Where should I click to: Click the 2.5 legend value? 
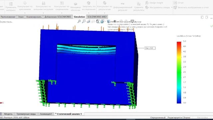tap(184, 72)
